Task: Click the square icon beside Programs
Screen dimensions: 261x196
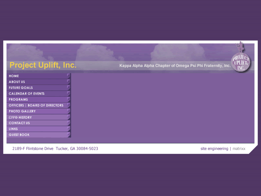Action: [68, 99]
